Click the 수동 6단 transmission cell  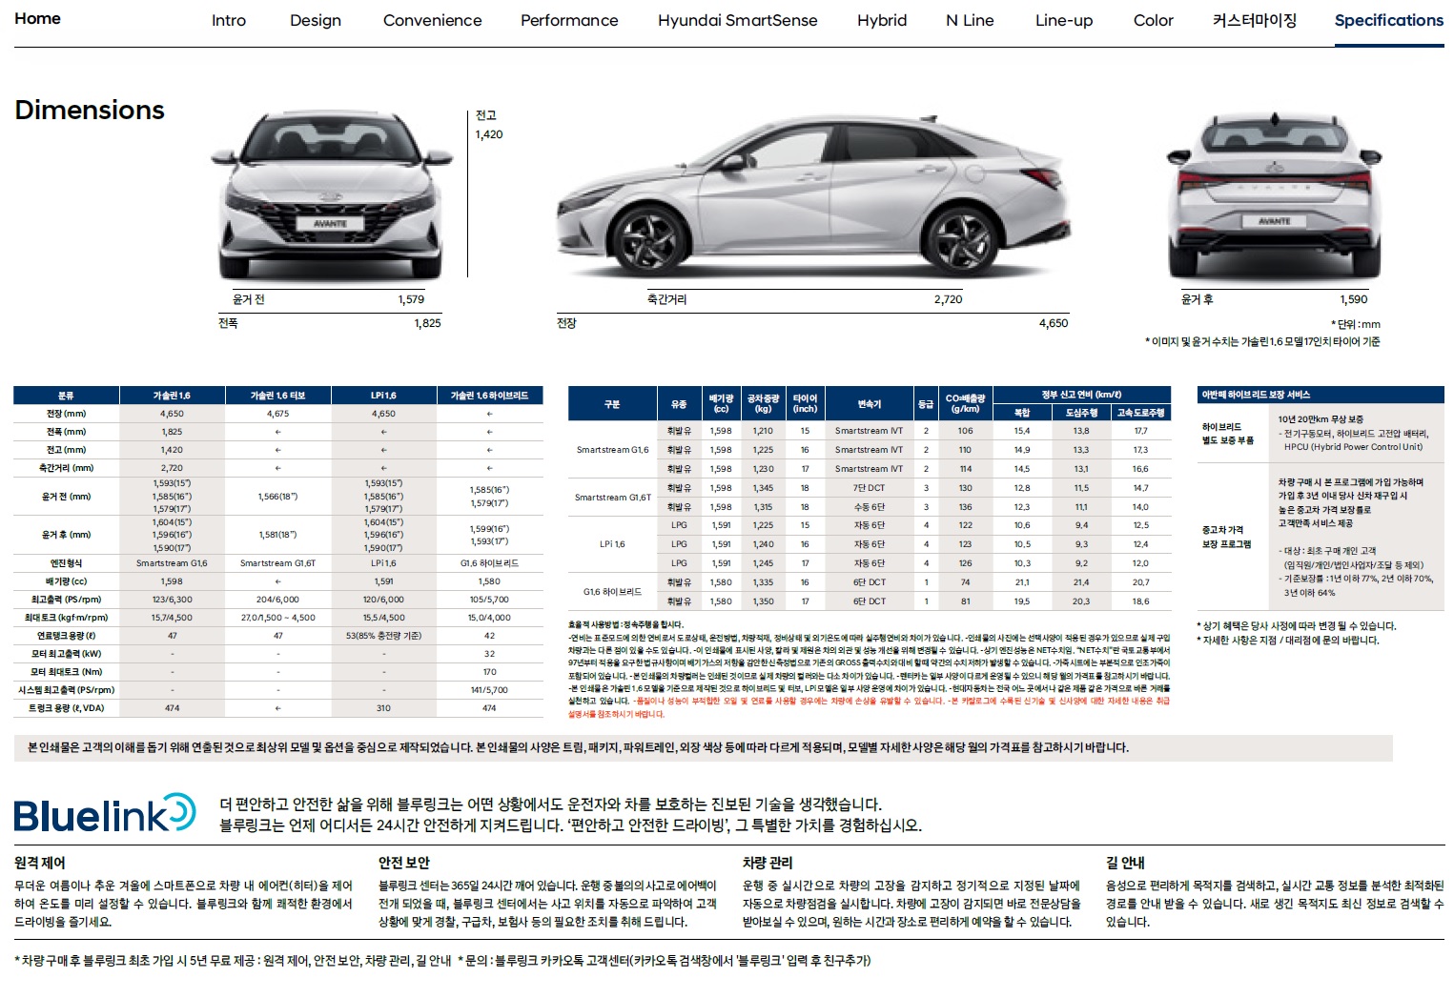(x=869, y=507)
